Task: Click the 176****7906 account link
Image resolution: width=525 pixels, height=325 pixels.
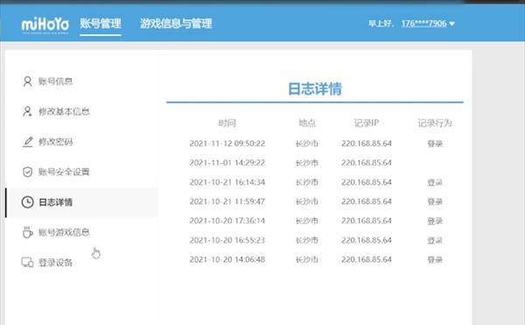Action: click(x=423, y=24)
